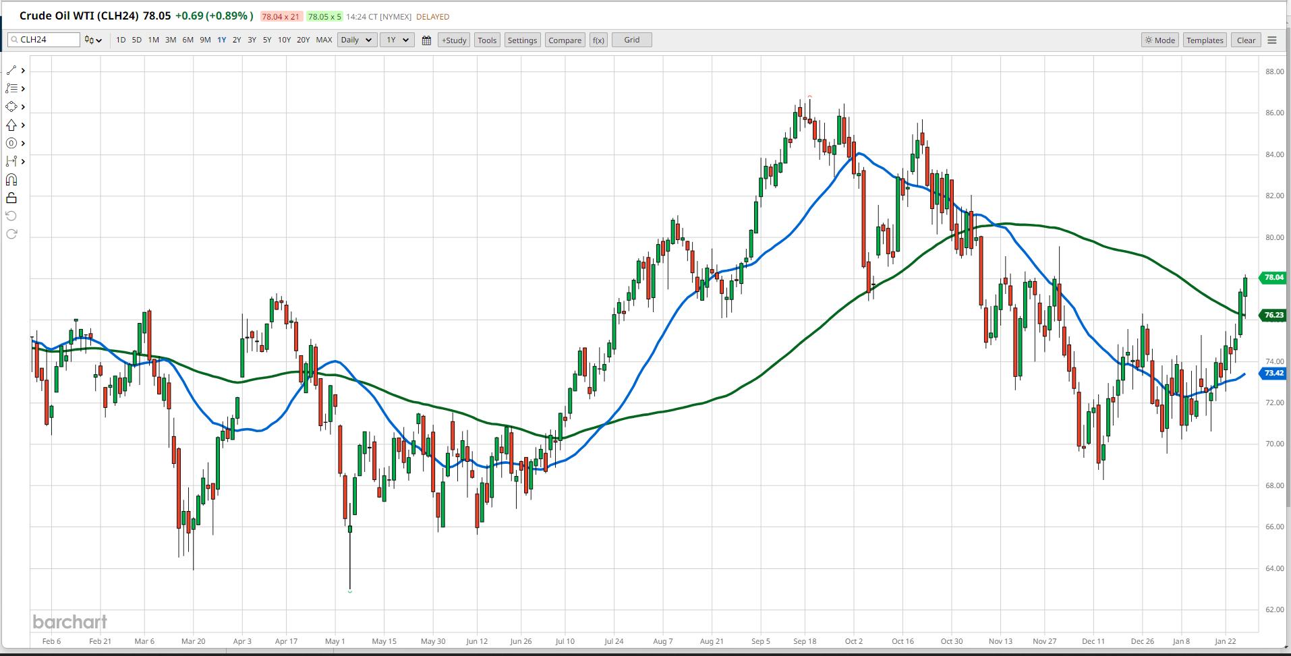The width and height of the screenshot is (1291, 656).
Task: Pick the measurement bracket tool icon
Action: coord(11,162)
